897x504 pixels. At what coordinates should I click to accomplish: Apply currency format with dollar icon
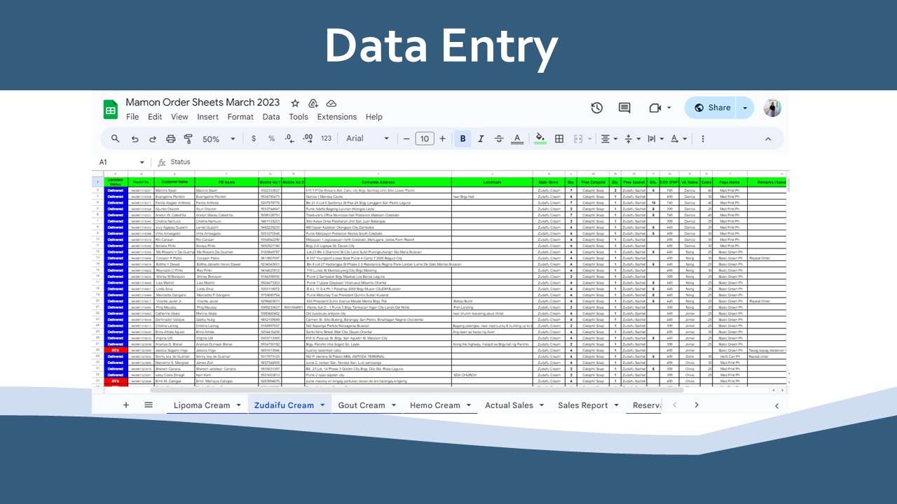254,139
